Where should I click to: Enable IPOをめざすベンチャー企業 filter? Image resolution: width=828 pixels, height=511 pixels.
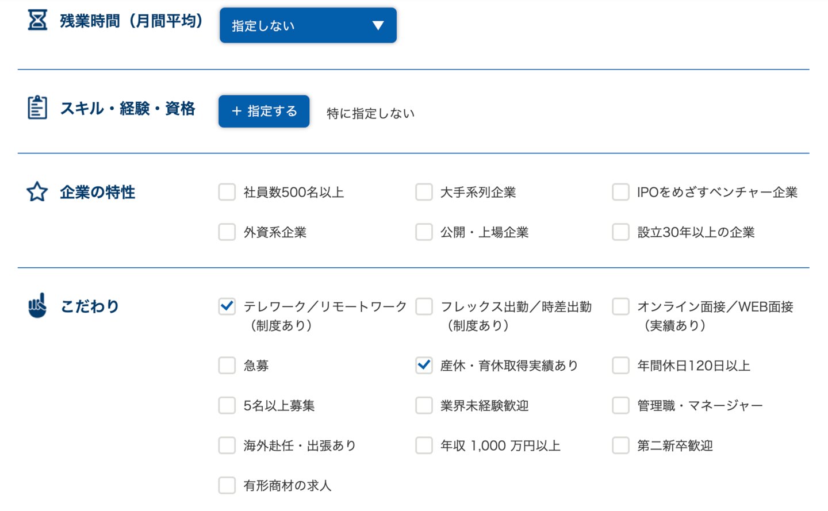[x=620, y=192]
